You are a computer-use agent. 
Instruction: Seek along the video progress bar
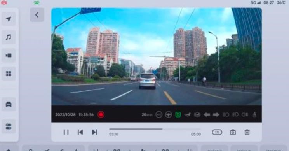pos(155,129)
